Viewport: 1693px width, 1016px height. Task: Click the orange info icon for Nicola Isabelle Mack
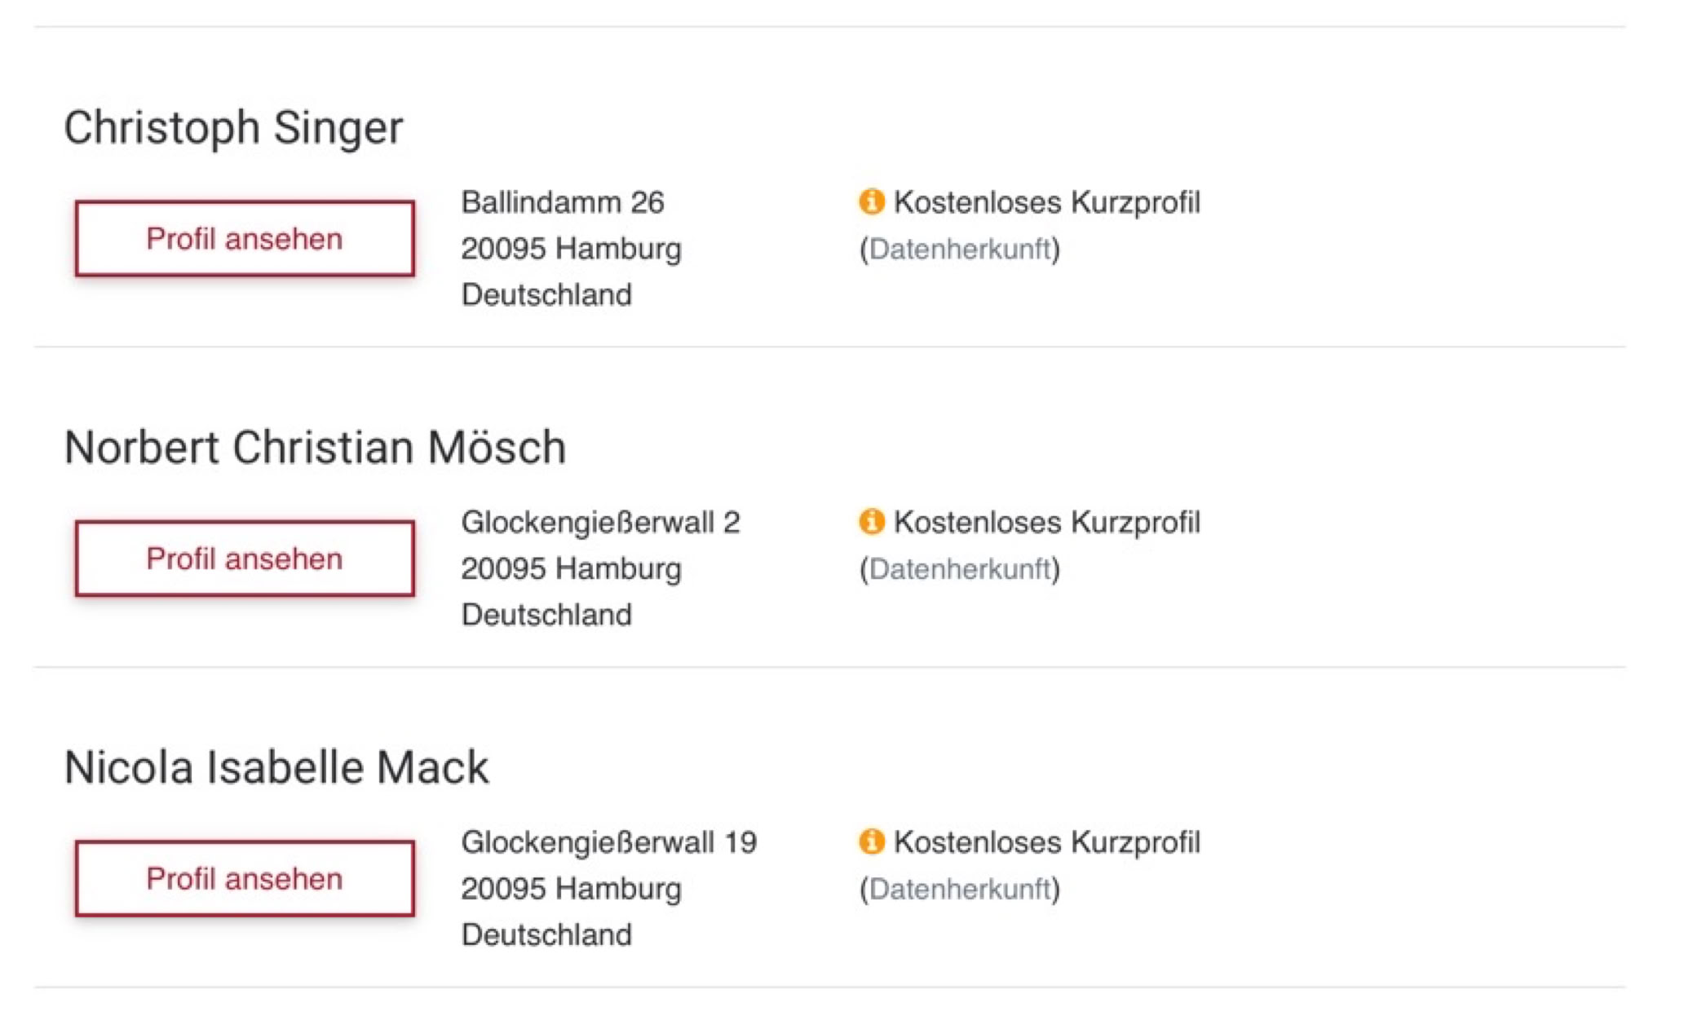click(x=871, y=842)
